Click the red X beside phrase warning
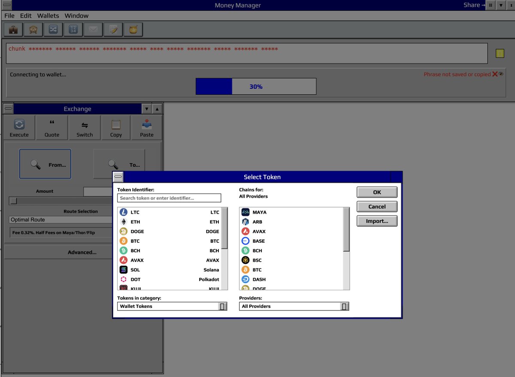Screen dimensions: 515x377 495,74
